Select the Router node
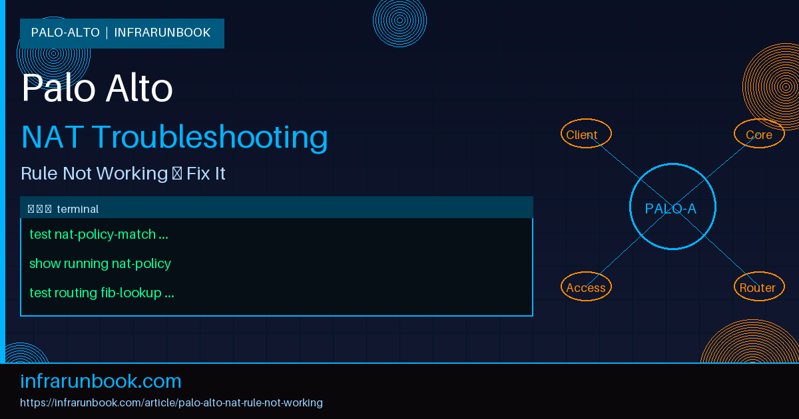The width and height of the screenshot is (799, 419). pyautogui.click(x=758, y=287)
